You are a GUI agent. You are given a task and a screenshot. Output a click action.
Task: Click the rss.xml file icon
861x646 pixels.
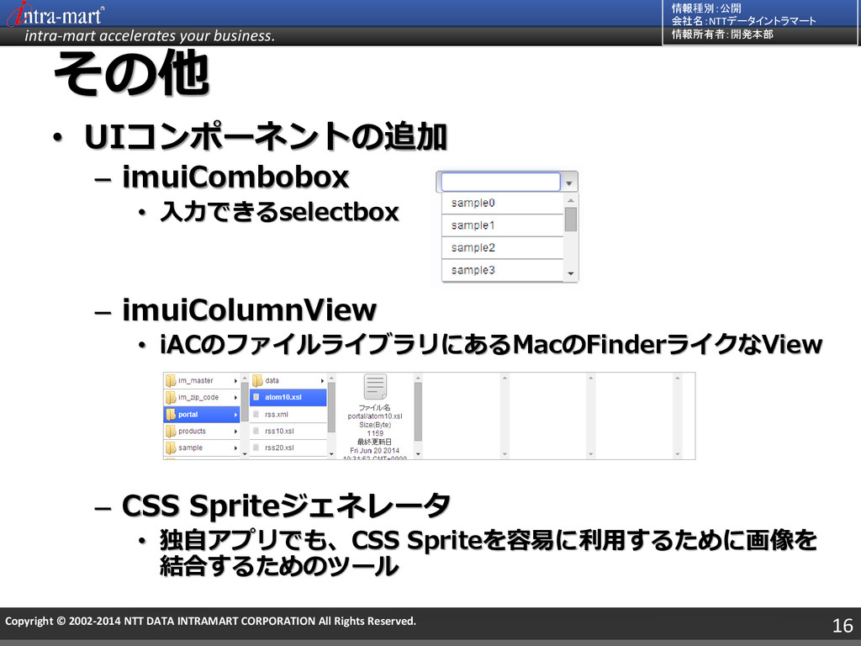pyautogui.click(x=256, y=414)
